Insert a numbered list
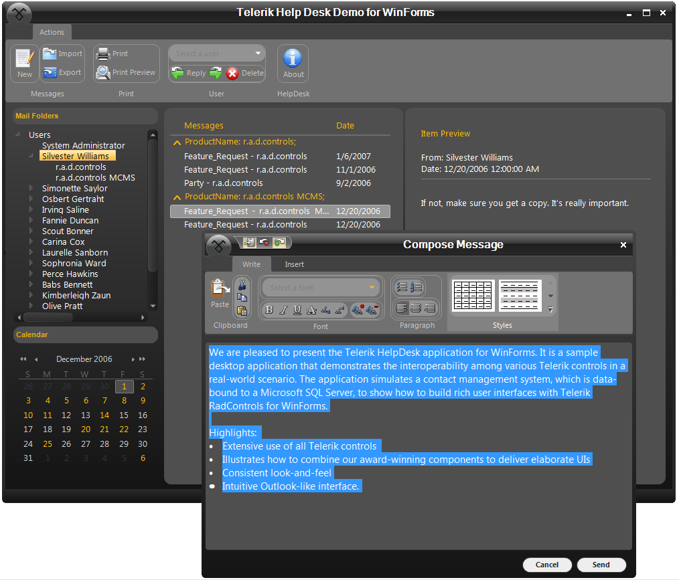The width and height of the screenshot is (679, 580). pos(416,287)
